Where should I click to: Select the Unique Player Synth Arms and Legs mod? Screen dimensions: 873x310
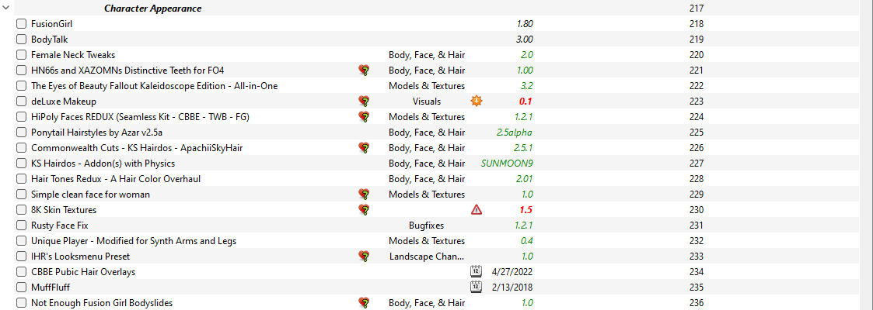click(x=134, y=241)
